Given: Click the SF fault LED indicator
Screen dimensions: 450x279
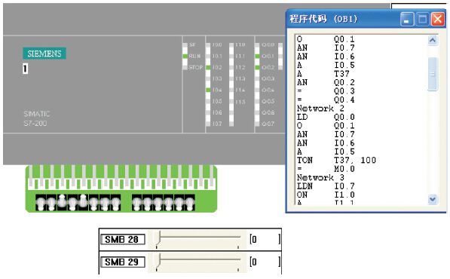Looking at the screenshot, I should pos(185,44).
